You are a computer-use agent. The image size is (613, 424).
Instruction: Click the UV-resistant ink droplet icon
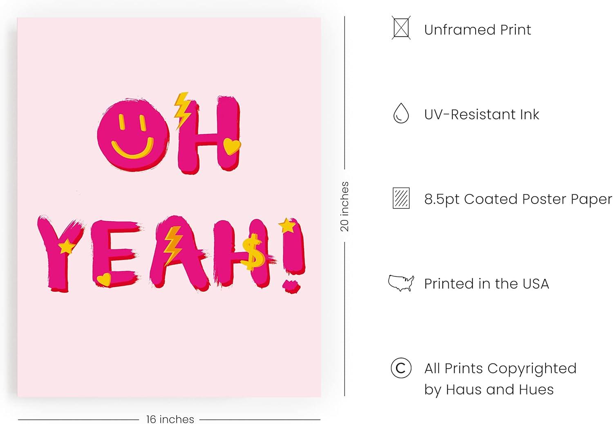point(401,113)
